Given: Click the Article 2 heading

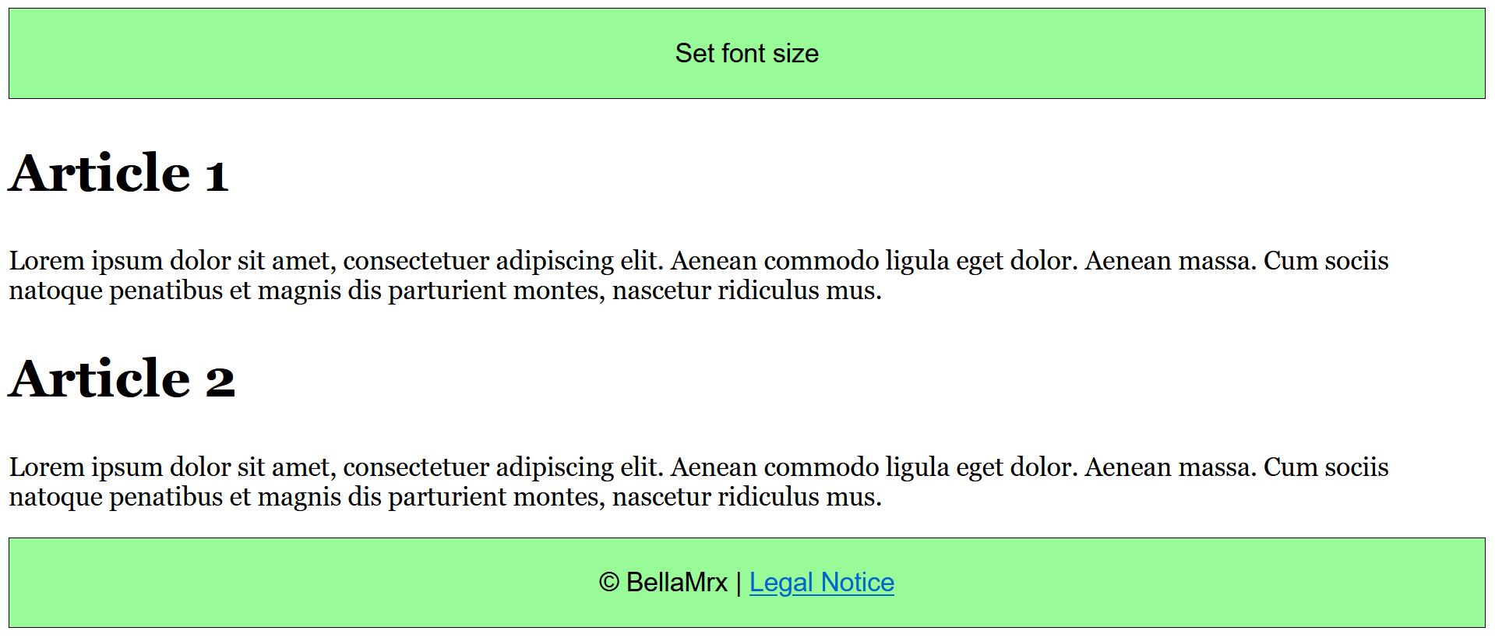Looking at the screenshot, I should tap(122, 379).
